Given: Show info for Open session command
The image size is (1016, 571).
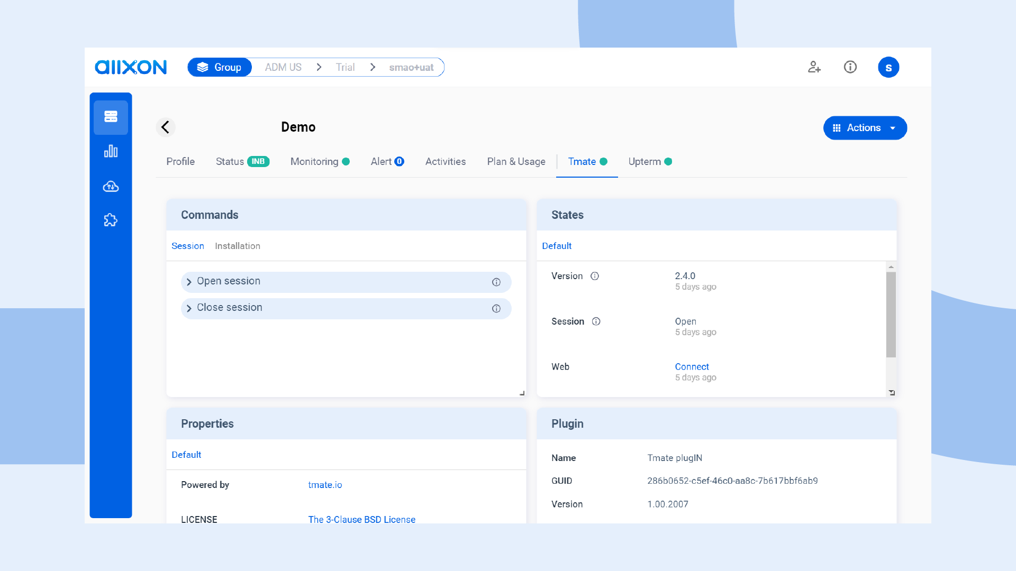Looking at the screenshot, I should pos(496,282).
